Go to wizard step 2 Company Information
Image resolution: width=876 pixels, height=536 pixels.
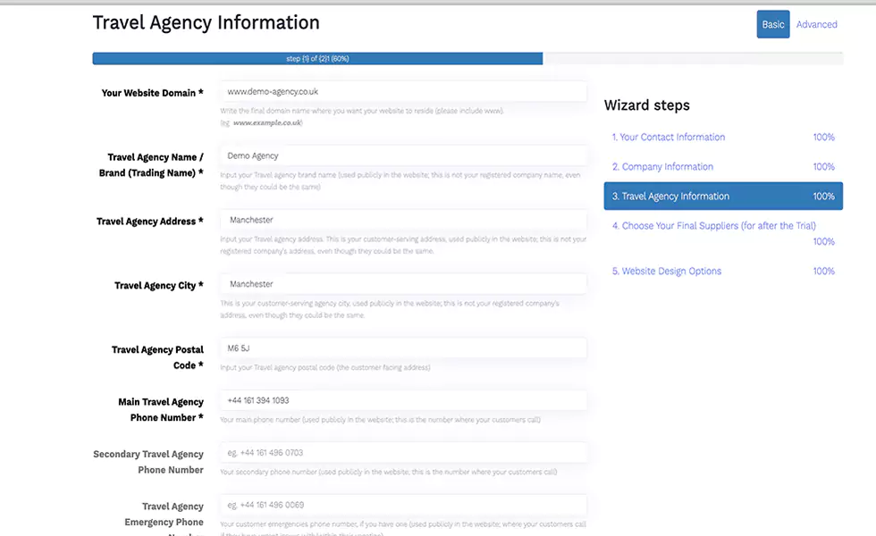pos(662,167)
